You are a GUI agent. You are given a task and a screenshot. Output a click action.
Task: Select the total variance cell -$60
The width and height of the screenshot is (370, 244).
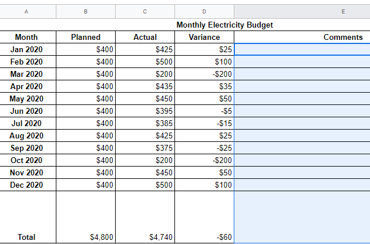204,237
